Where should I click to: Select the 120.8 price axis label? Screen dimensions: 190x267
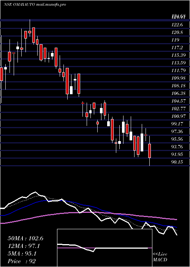[x=177, y=32]
